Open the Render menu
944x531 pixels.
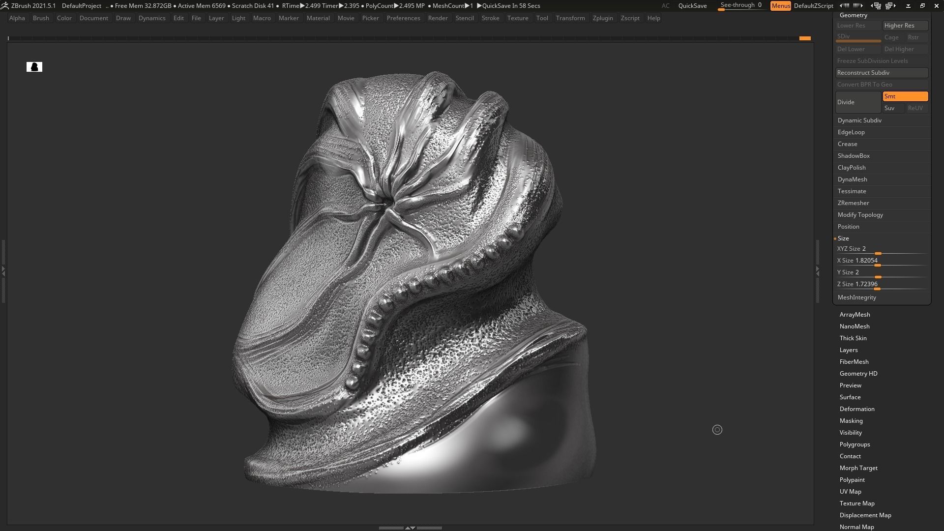pyautogui.click(x=438, y=18)
